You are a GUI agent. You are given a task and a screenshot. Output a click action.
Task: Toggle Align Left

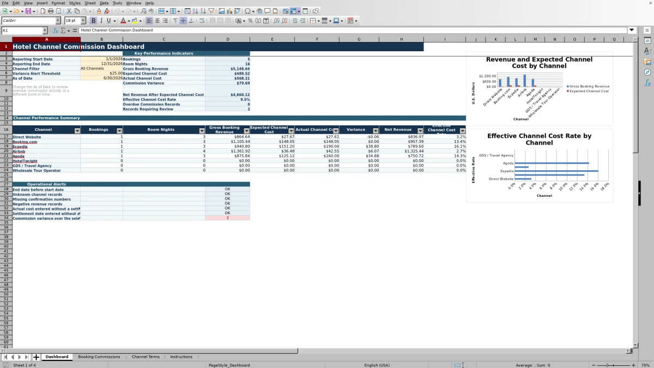coord(149,21)
